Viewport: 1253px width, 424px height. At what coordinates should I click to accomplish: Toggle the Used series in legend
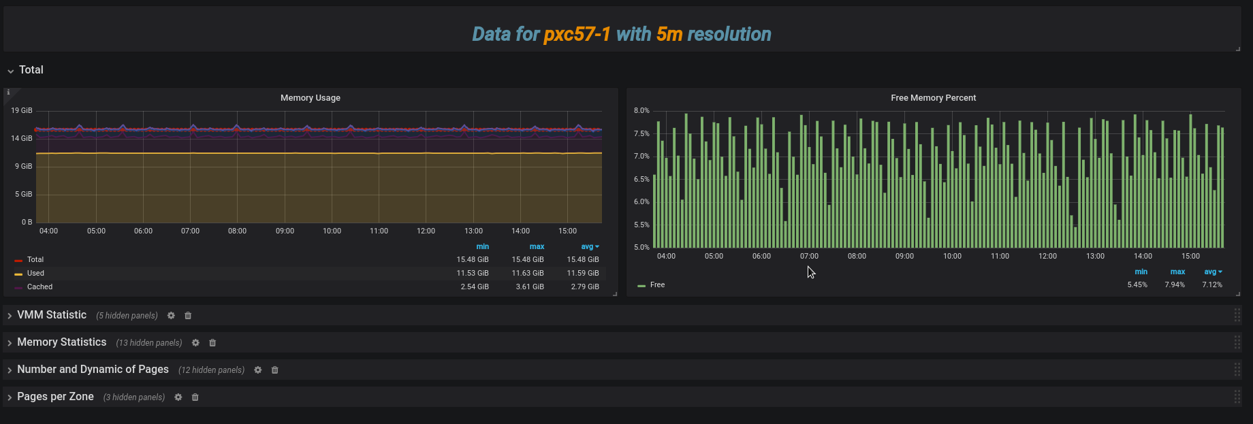pos(35,274)
